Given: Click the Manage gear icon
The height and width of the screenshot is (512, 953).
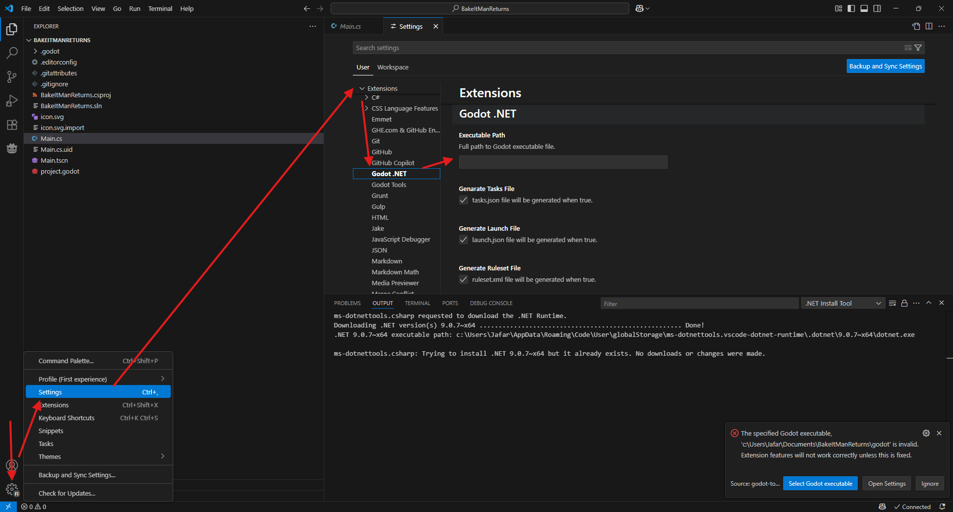Looking at the screenshot, I should pyautogui.click(x=12, y=489).
